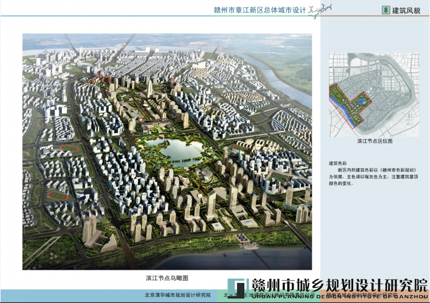Click the caption 滨江节点鸟瞰图
Viewport: 430px width, 303px height.
pyautogui.click(x=167, y=278)
